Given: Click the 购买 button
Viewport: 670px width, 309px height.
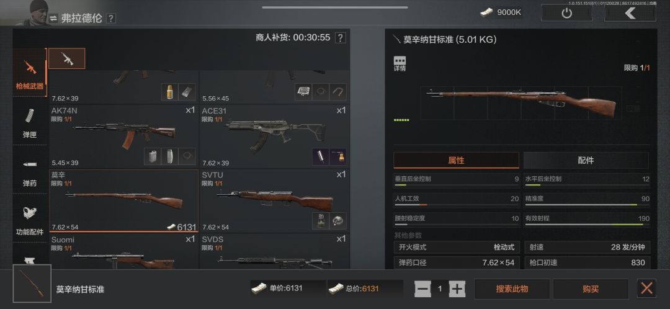Looking at the screenshot, I should pos(591,289).
